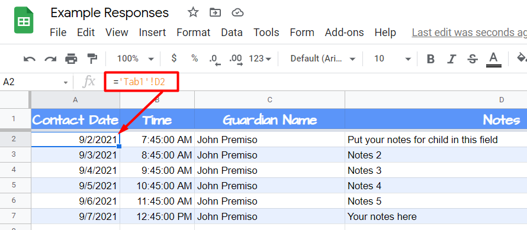Select cell containing 9/5/2021

75,186
